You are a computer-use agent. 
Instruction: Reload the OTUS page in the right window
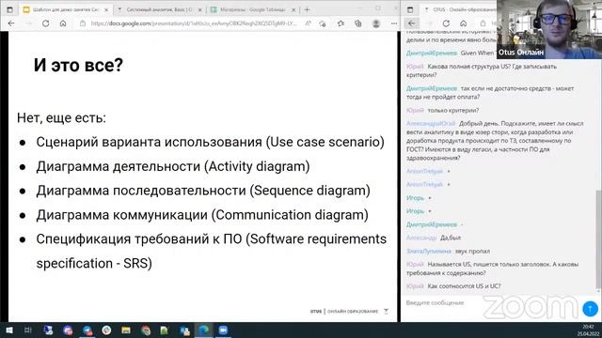[x=446, y=23]
